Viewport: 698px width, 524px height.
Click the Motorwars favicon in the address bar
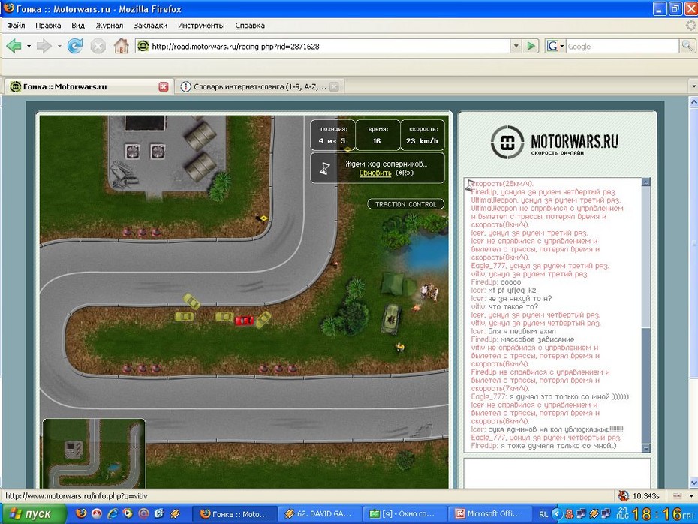[x=143, y=46]
